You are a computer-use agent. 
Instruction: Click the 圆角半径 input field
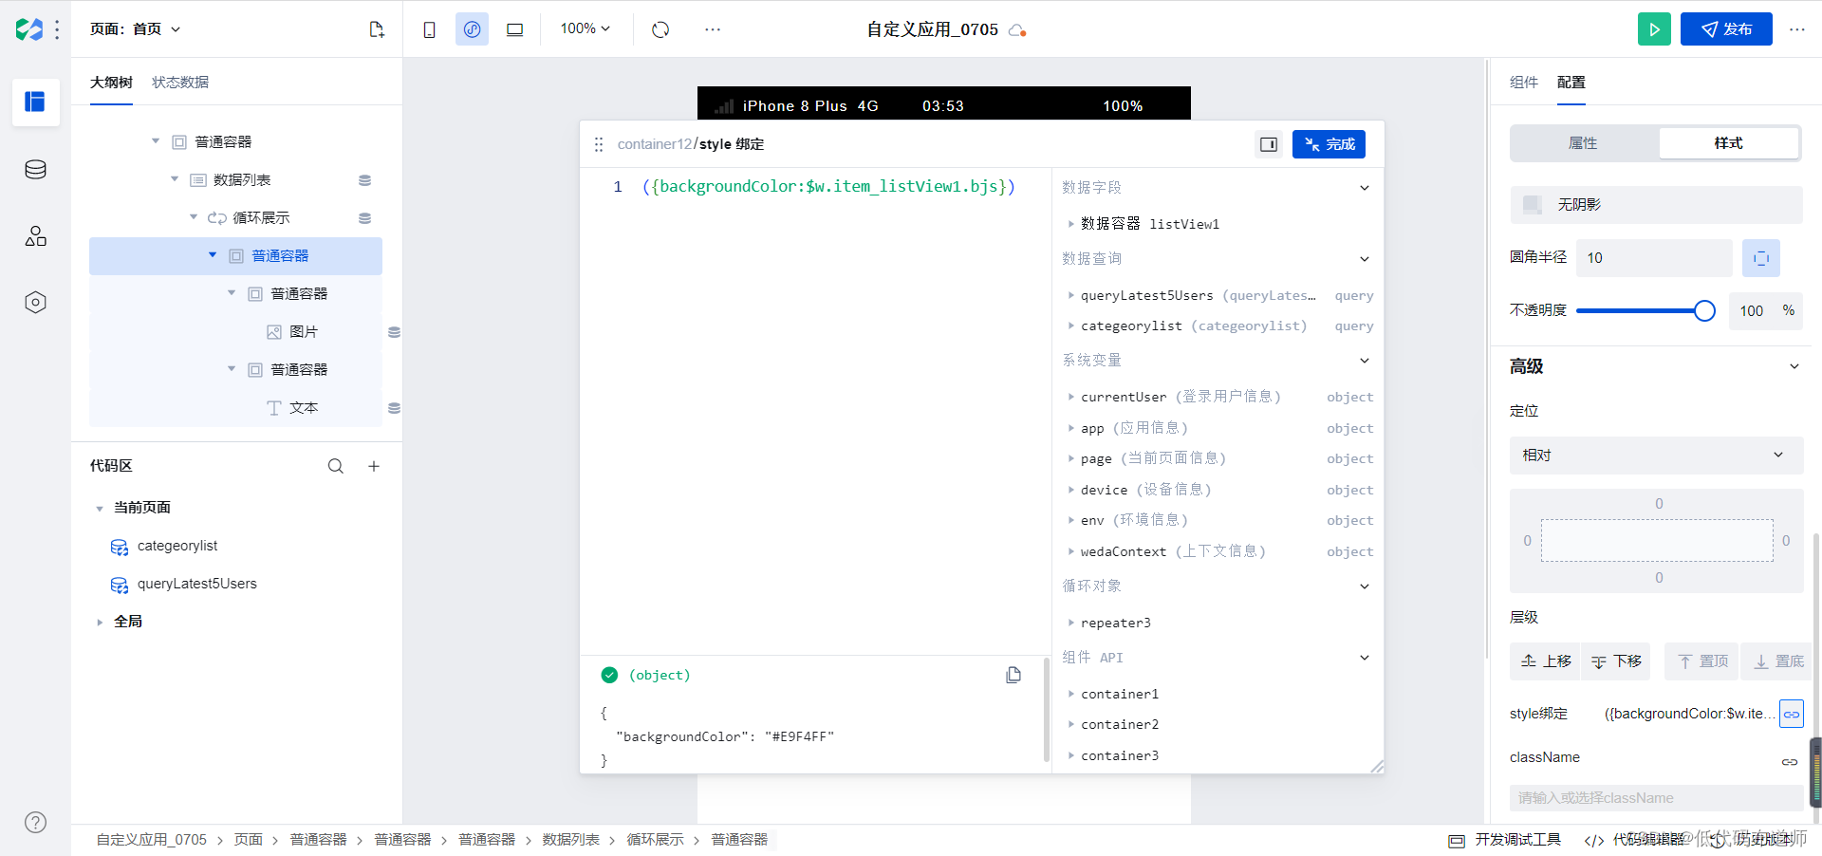click(1654, 258)
